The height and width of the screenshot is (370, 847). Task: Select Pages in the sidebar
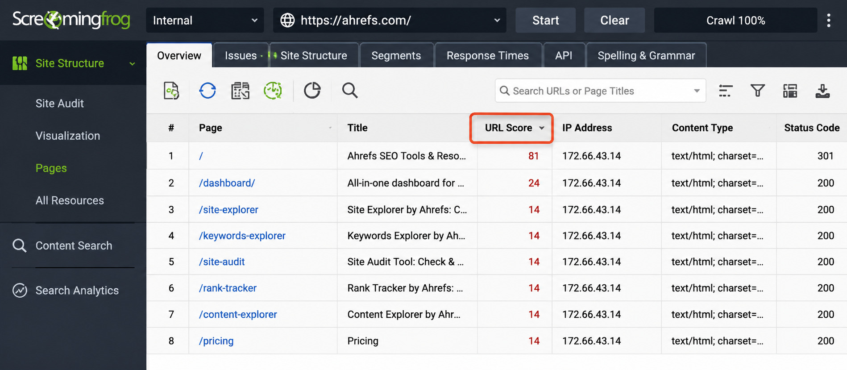pyautogui.click(x=51, y=168)
